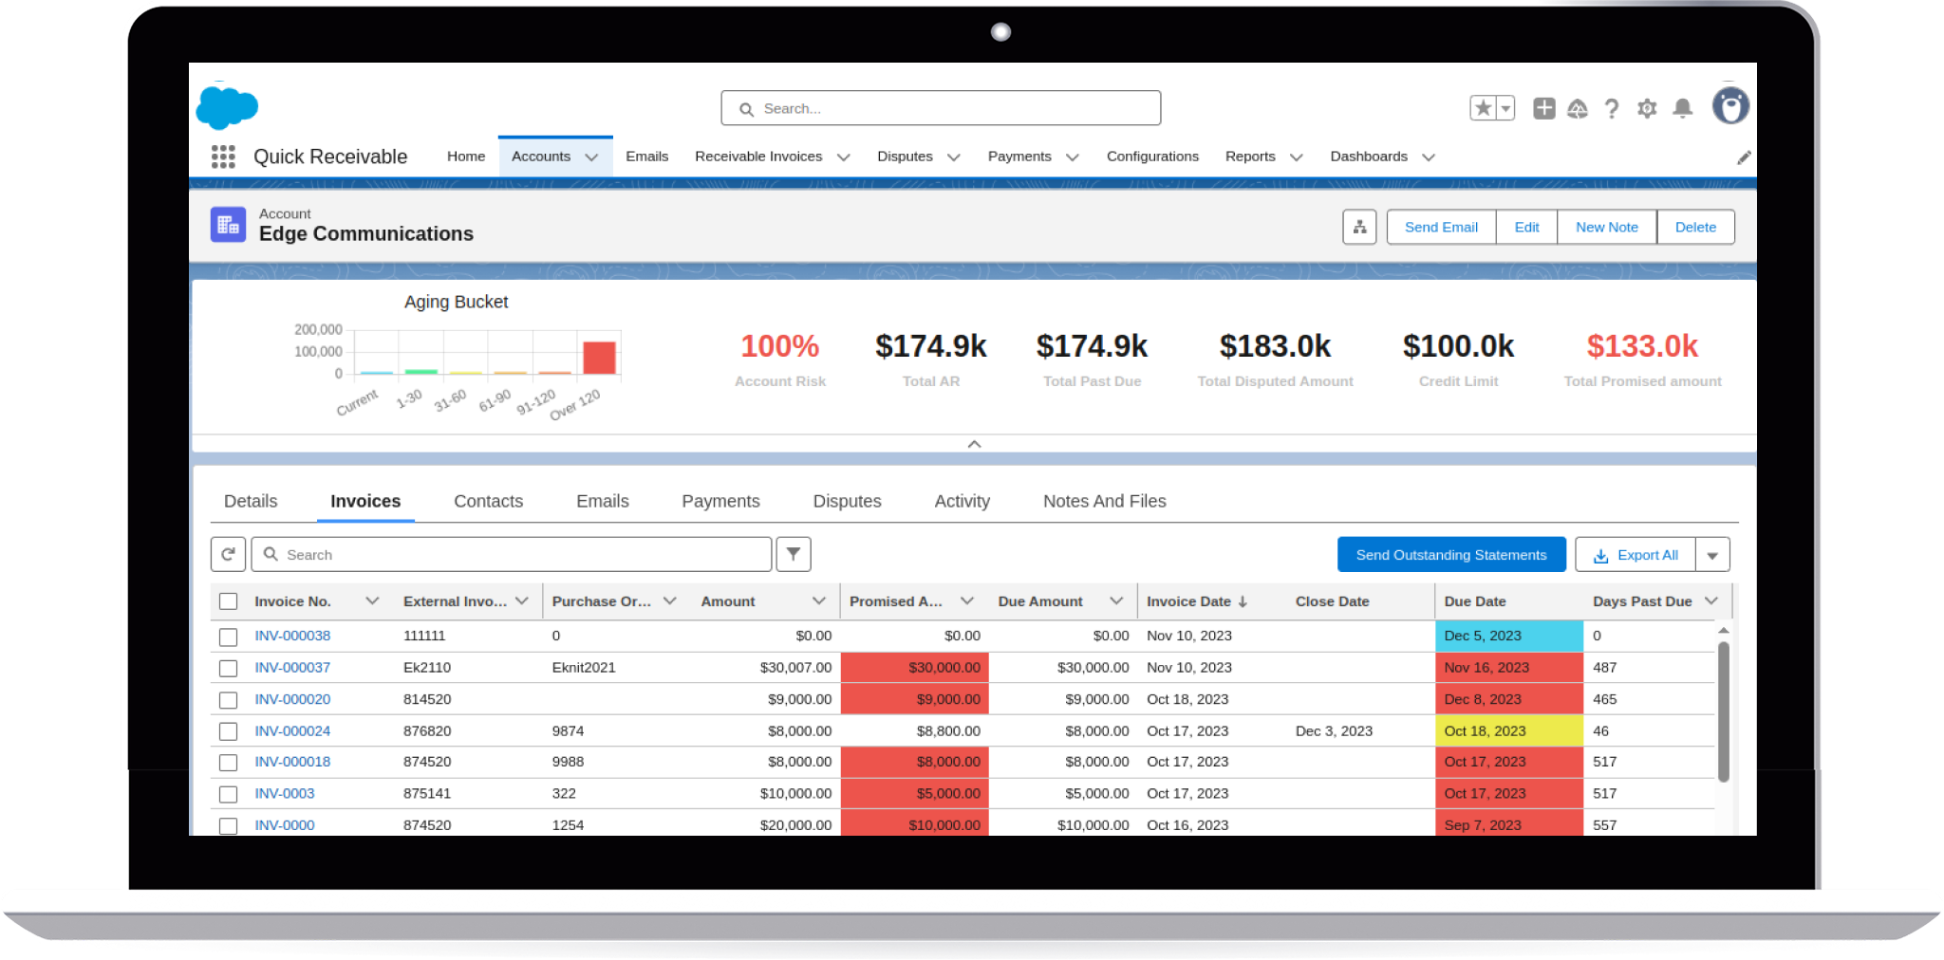The width and height of the screenshot is (1944, 960).
Task: Expand the Receivable Invoices nav dropdown
Action: (x=843, y=157)
